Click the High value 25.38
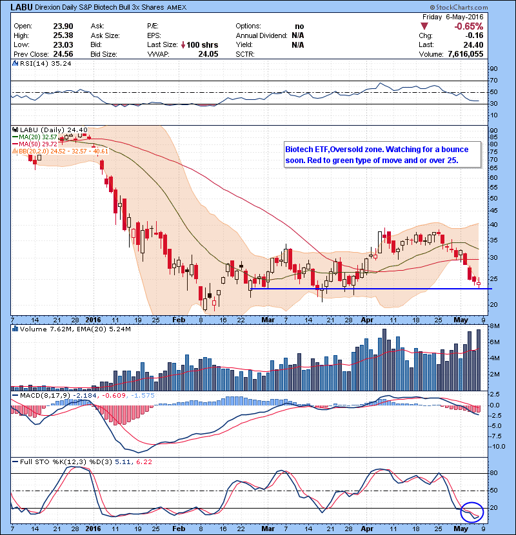The height and width of the screenshot is (535, 516). pos(63,35)
